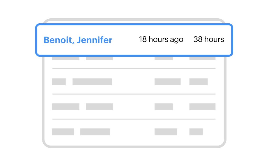Click third gray placeholder just below highlighted row
The image size is (268, 168).
(163, 58)
